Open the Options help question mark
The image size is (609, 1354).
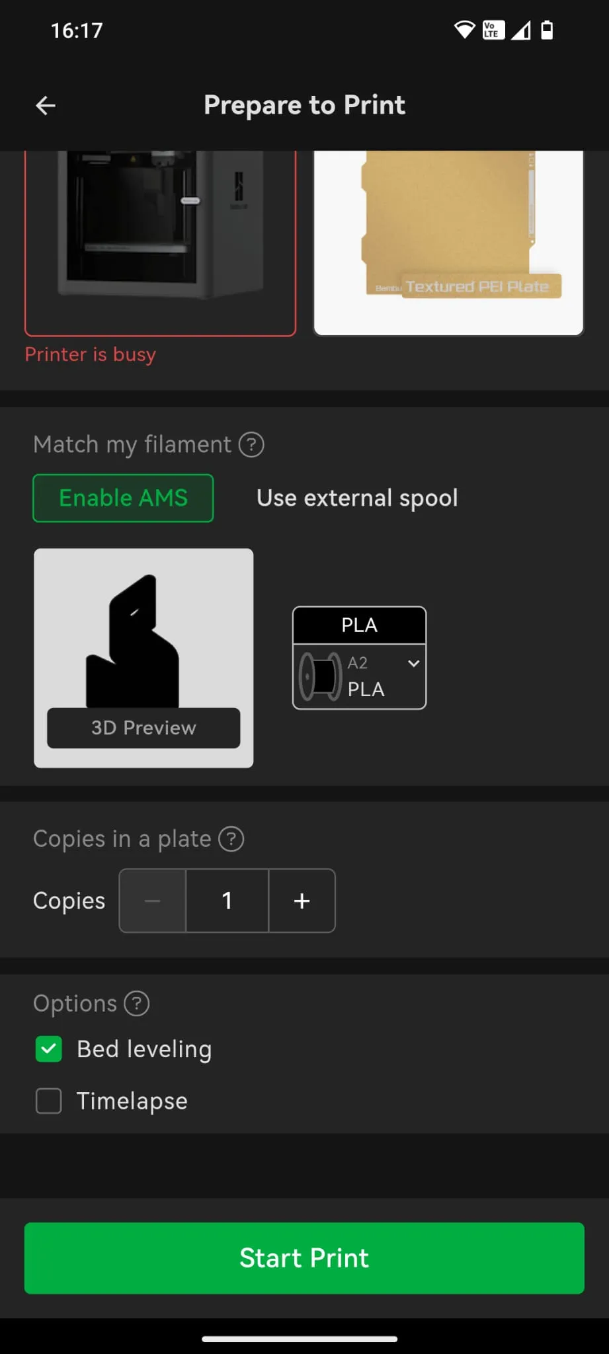137,1004
